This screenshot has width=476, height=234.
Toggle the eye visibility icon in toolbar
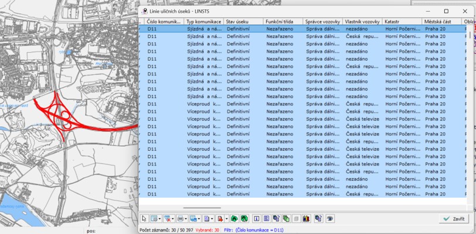tap(331, 218)
